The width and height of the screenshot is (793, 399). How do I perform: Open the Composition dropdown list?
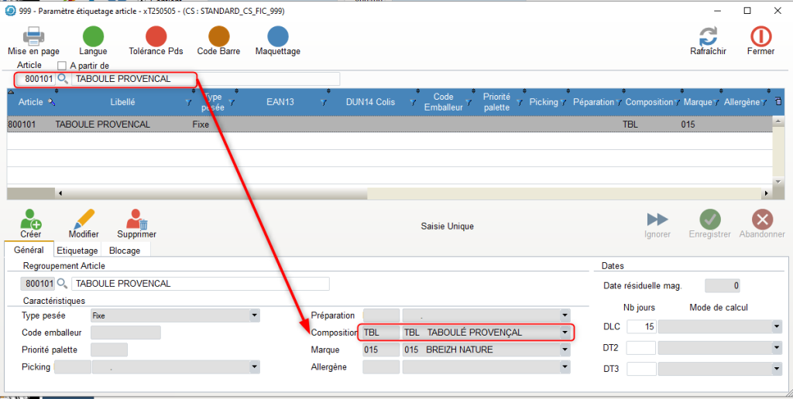565,332
